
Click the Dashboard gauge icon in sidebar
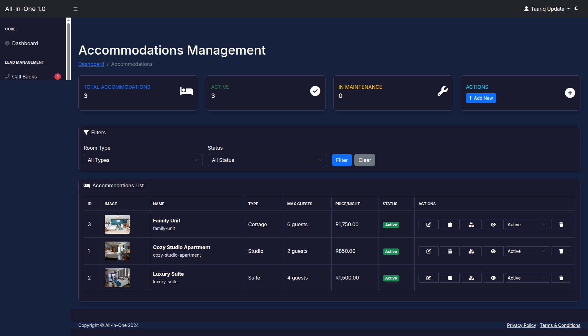tap(7, 43)
